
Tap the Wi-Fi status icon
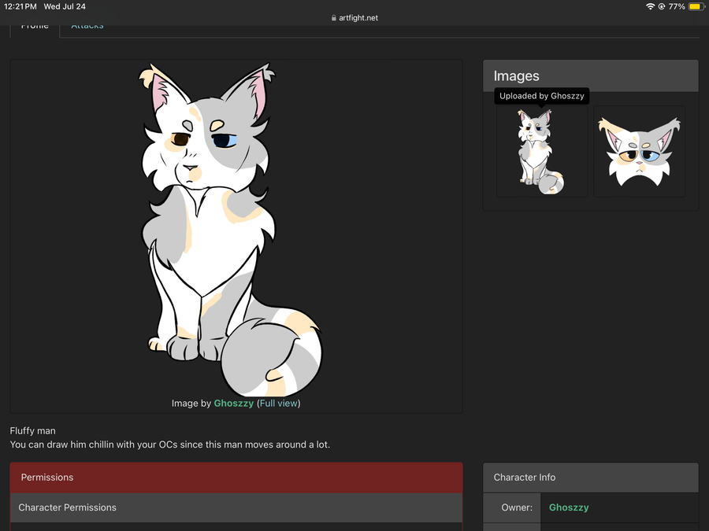650,6
